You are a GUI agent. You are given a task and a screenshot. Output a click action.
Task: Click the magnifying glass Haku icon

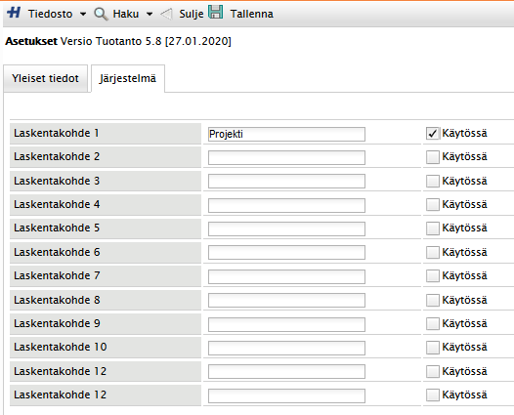coord(101,14)
